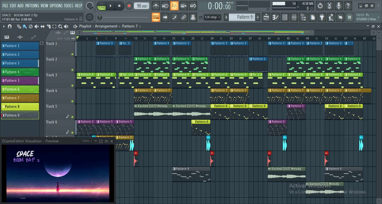The height and width of the screenshot is (204, 382).
Task: Open the FILE menu
Action: pos(5,6)
